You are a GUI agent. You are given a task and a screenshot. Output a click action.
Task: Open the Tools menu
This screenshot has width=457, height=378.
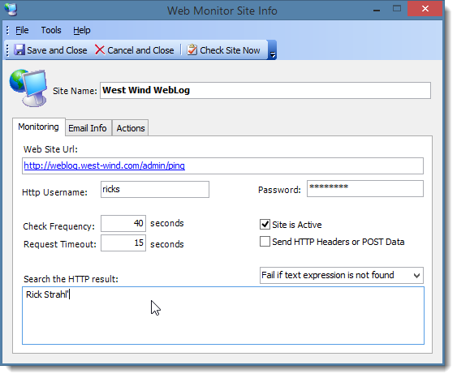point(51,30)
